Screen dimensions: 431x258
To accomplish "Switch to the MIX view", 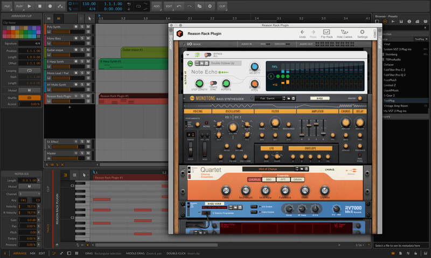I will [32, 253].
